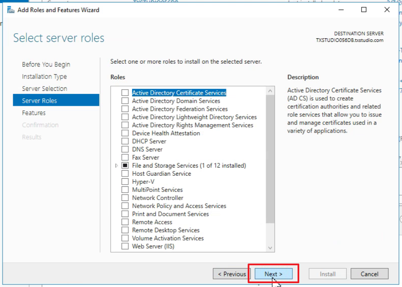The width and height of the screenshot is (402, 287).
Task: Minimize the wizard window
Action: pos(341,10)
